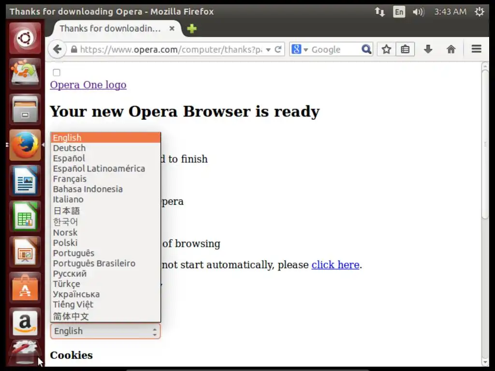495x371 pixels.
Task: Open the En keyboard layout indicator
Action: click(399, 12)
